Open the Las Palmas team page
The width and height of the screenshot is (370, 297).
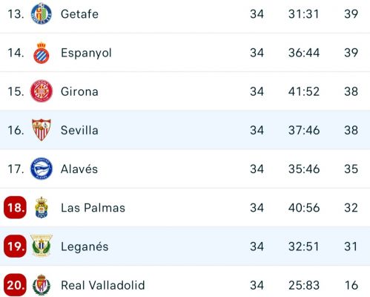[x=93, y=208]
